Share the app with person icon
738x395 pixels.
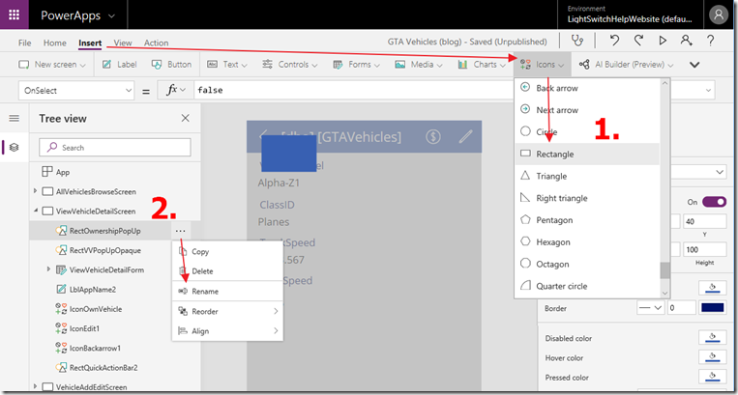[686, 41]
